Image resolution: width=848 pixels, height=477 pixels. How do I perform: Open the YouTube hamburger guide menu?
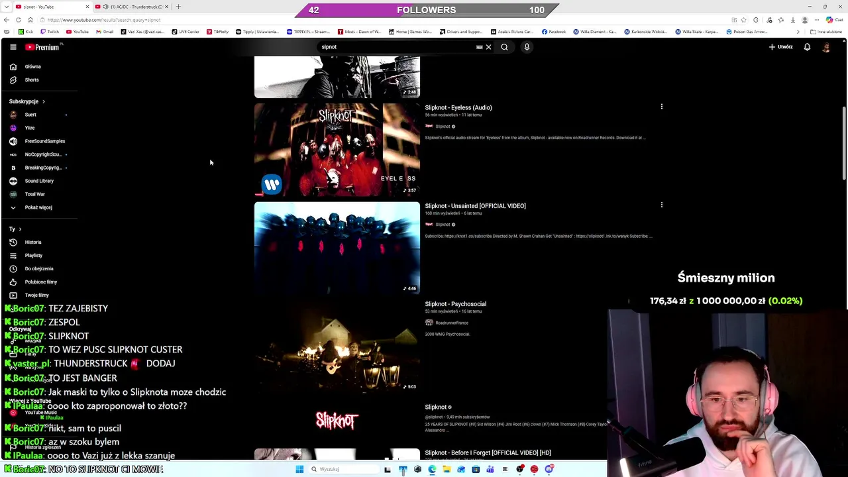(x=13, y=47)
